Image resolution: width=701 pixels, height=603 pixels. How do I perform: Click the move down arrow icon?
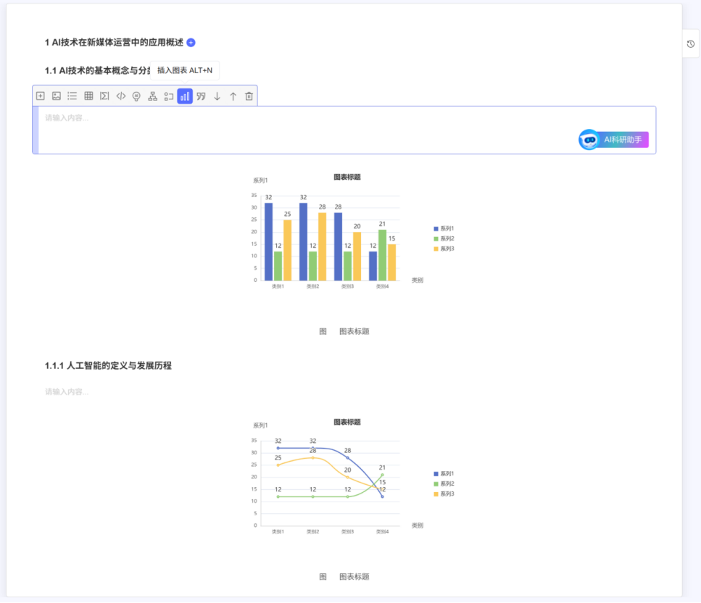(216, 96)
